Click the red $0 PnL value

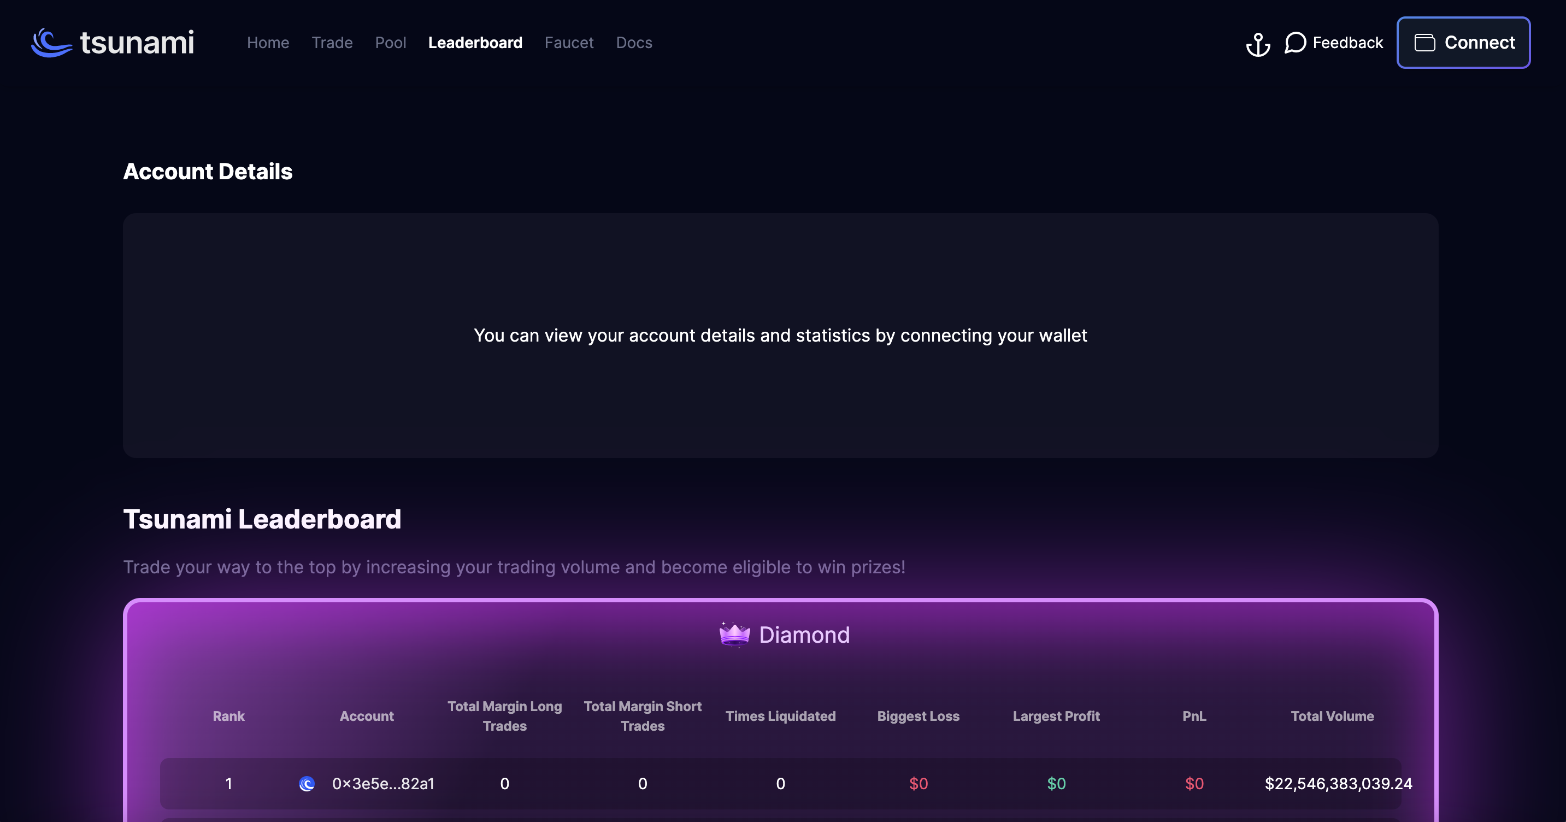1194,784
